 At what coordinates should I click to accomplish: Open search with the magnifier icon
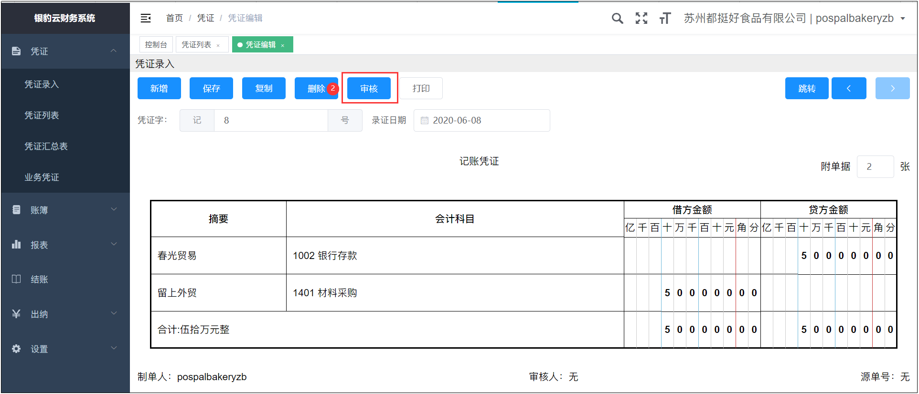click(617, 19)
